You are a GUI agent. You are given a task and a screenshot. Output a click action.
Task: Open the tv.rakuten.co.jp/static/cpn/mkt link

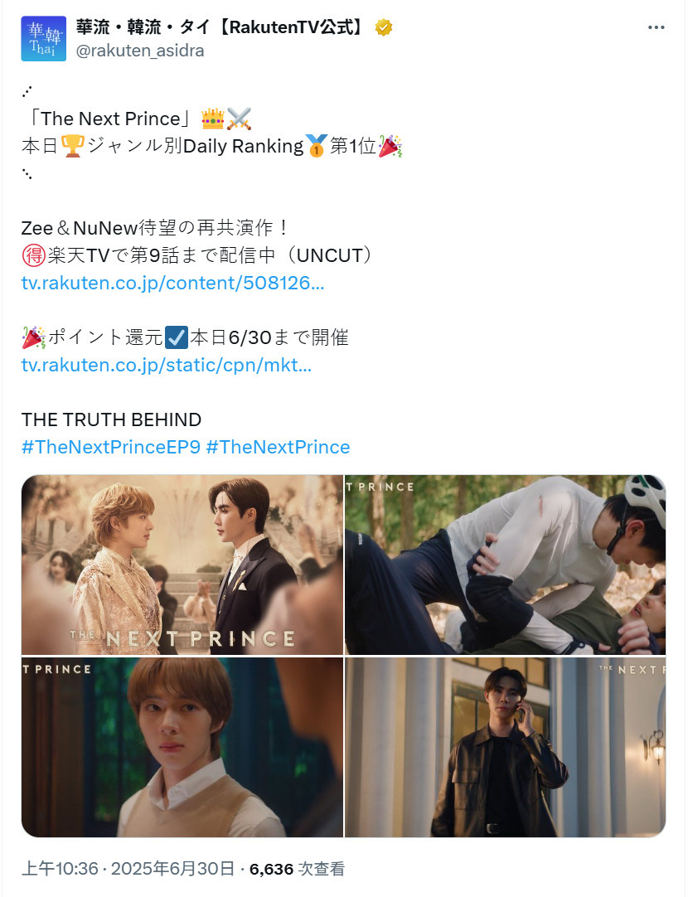coord(167,365)
